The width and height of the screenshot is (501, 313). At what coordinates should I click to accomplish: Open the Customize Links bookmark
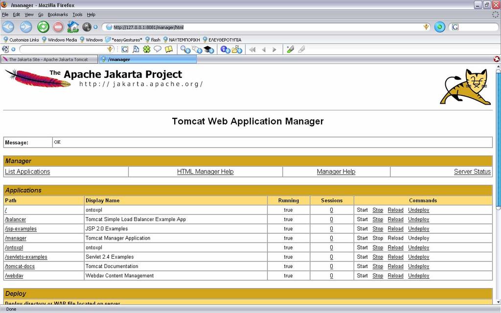click(21, 40)
